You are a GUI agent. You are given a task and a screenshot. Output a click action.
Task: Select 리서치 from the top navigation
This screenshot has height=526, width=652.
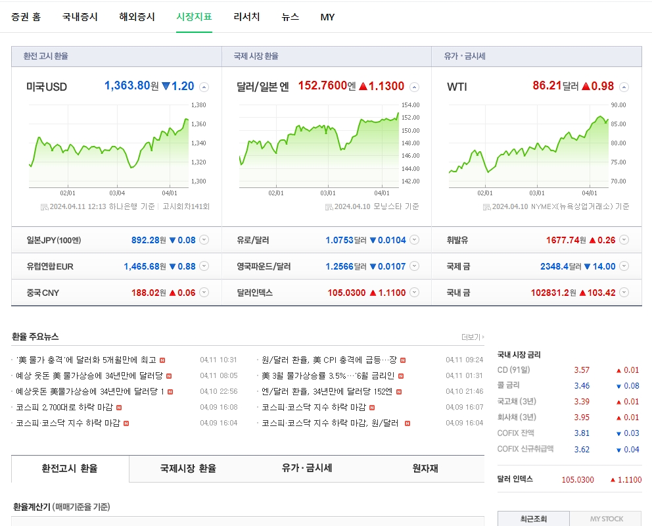(x=246, y=18)
